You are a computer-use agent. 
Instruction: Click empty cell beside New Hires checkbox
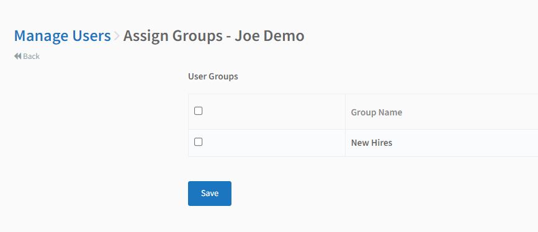click(274, 143)
